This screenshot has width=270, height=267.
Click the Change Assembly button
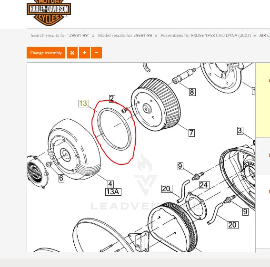coord(46,53)
